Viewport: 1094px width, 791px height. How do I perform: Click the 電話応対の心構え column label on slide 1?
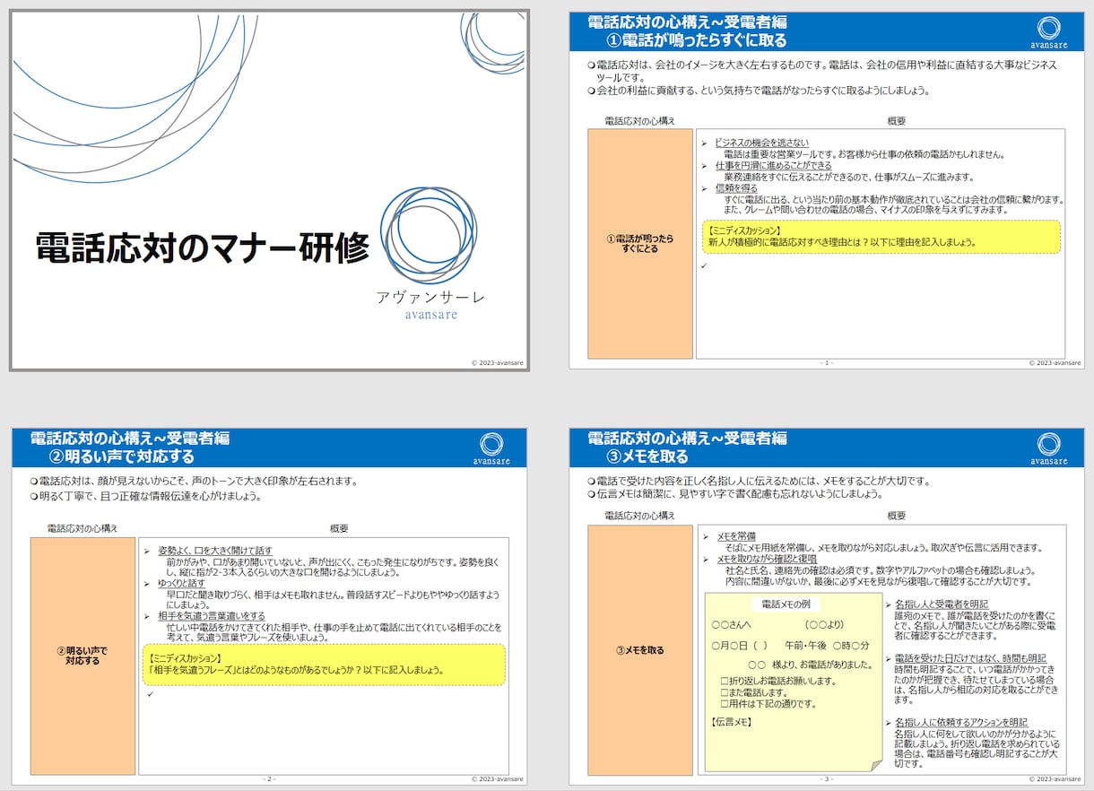(640, 120)
